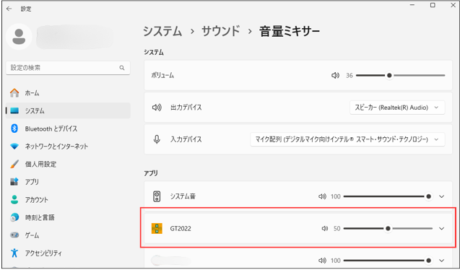Click the 出力デバイス speaker icon

(x=157, y=108)
